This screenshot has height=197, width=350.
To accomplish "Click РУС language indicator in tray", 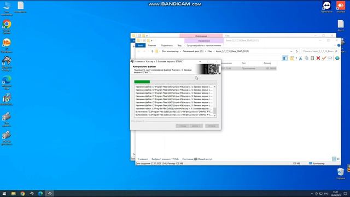I will [x=326, y=194].
